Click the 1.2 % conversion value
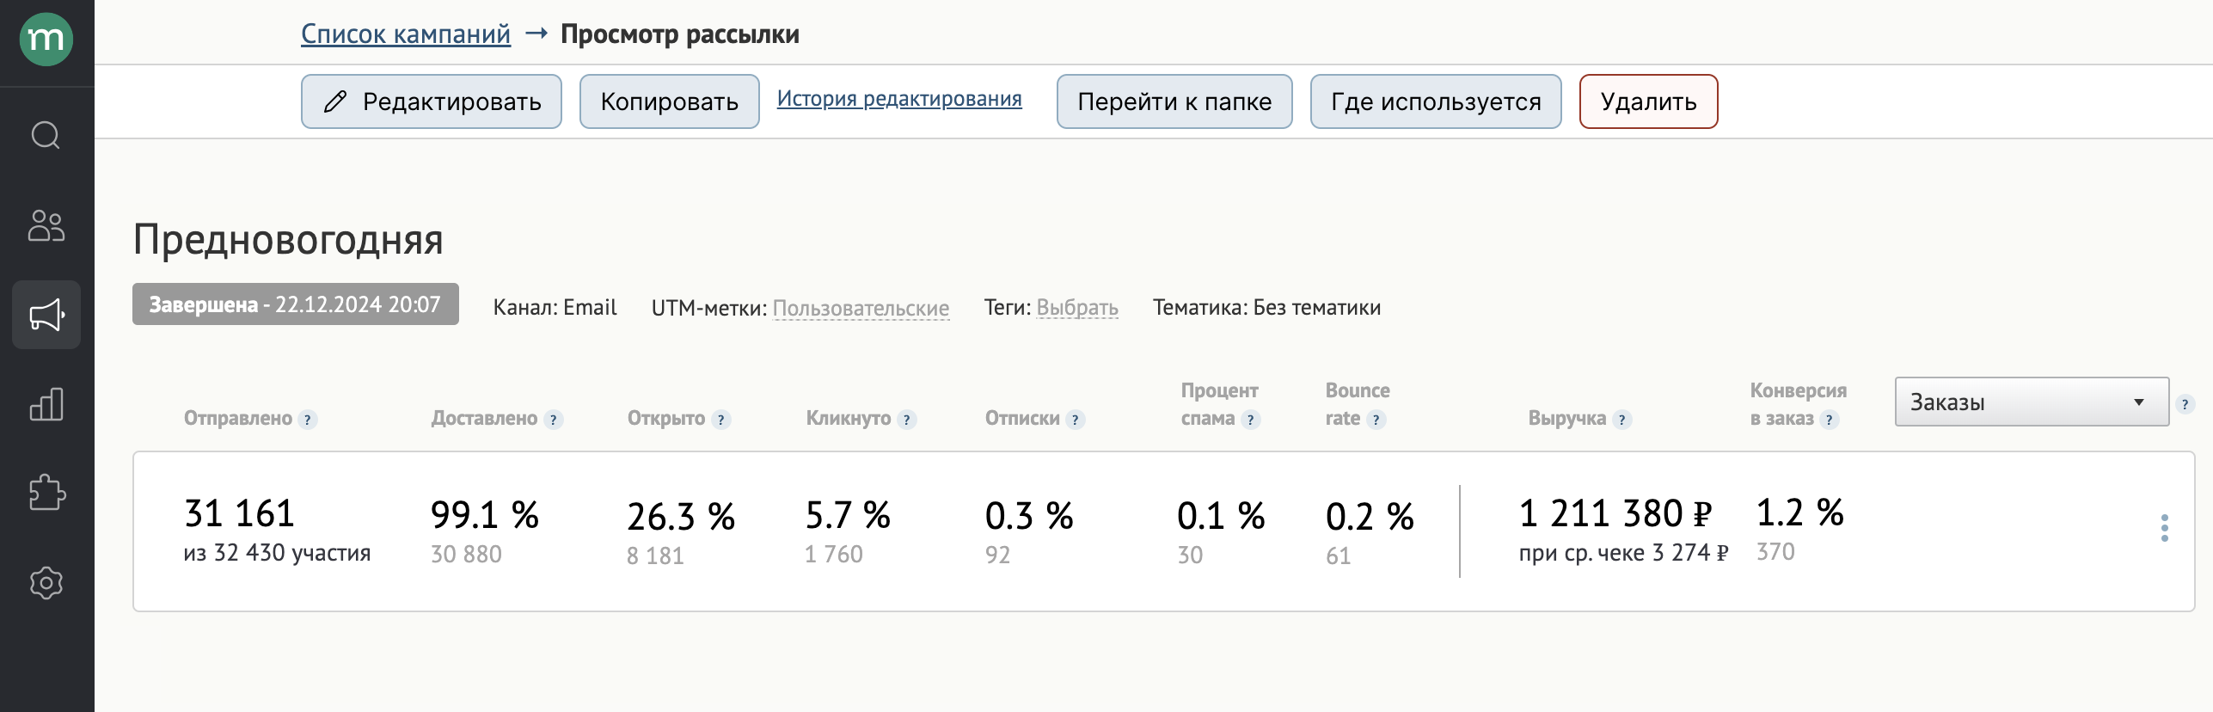This screenshot has height=712, width=2213. 1799,513
